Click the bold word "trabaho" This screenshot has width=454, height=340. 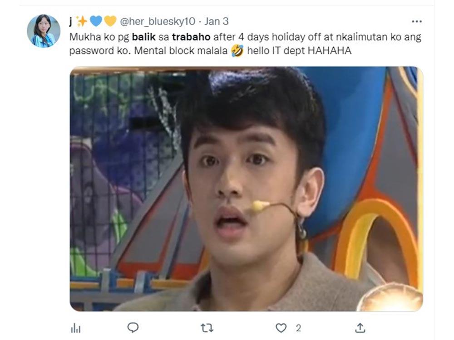tap(191, 37)
